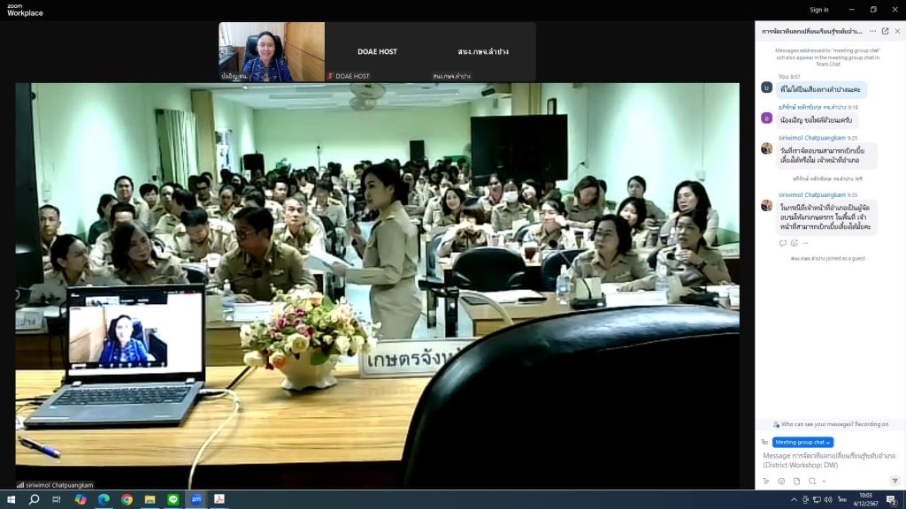
Task: Type in the chat message input field
Action: tap(829, 460)
